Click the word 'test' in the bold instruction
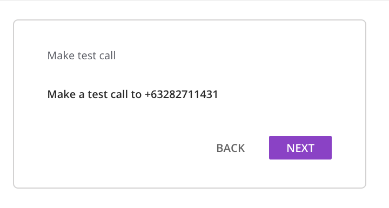The width and height of the screenshot is (389, 208). (97, 94)
